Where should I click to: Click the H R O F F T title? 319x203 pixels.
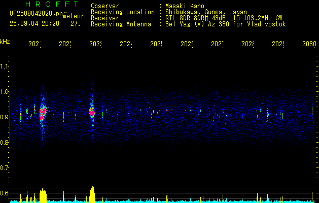(52, 4)
